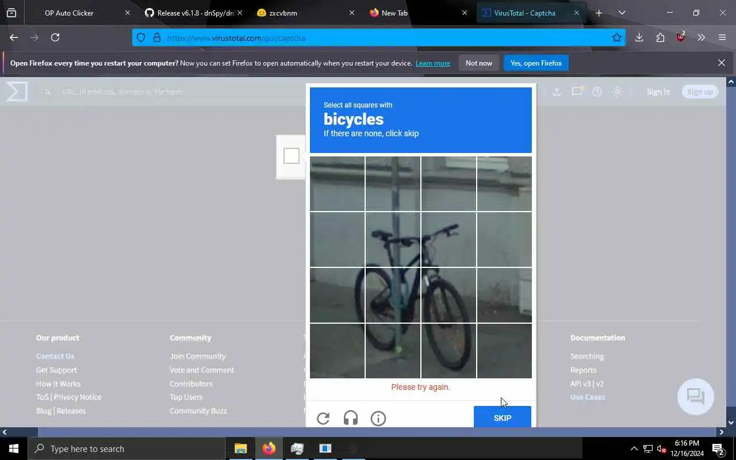Click the VirusTotal logo

coord(17,91)
